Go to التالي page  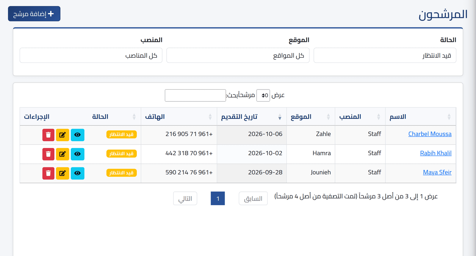coord(185,198)
